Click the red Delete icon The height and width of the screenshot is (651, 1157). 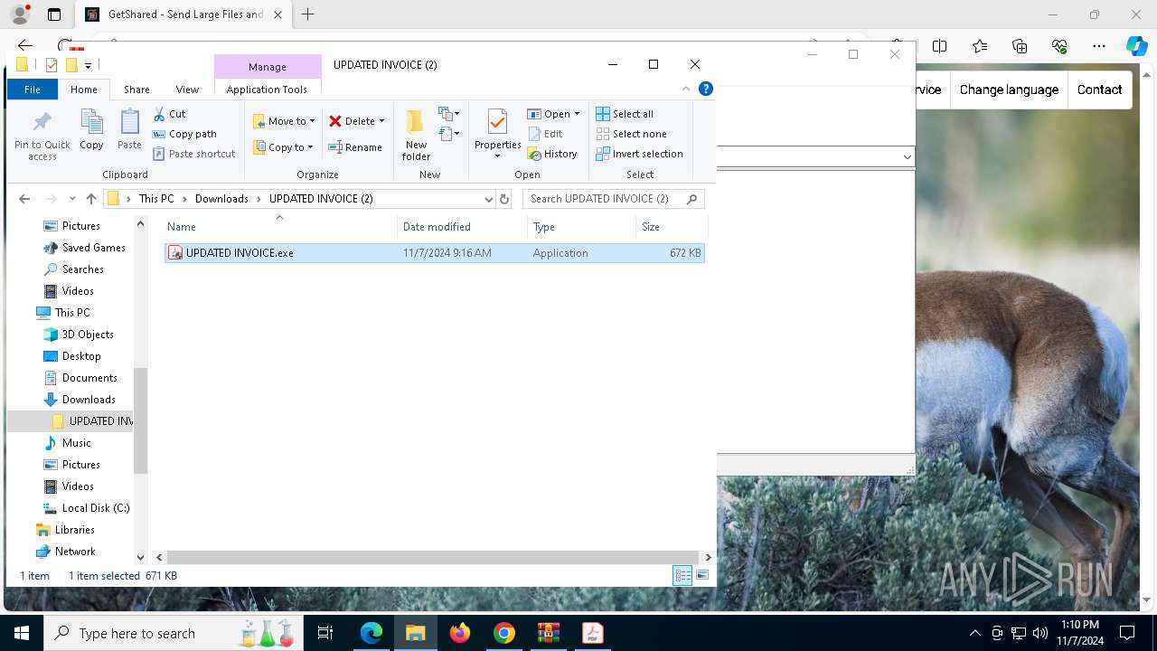(x=335, y=121)
